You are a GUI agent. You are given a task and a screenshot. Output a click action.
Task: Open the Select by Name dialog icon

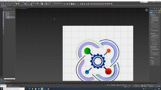pyautogui.click(x=19, y=4)
